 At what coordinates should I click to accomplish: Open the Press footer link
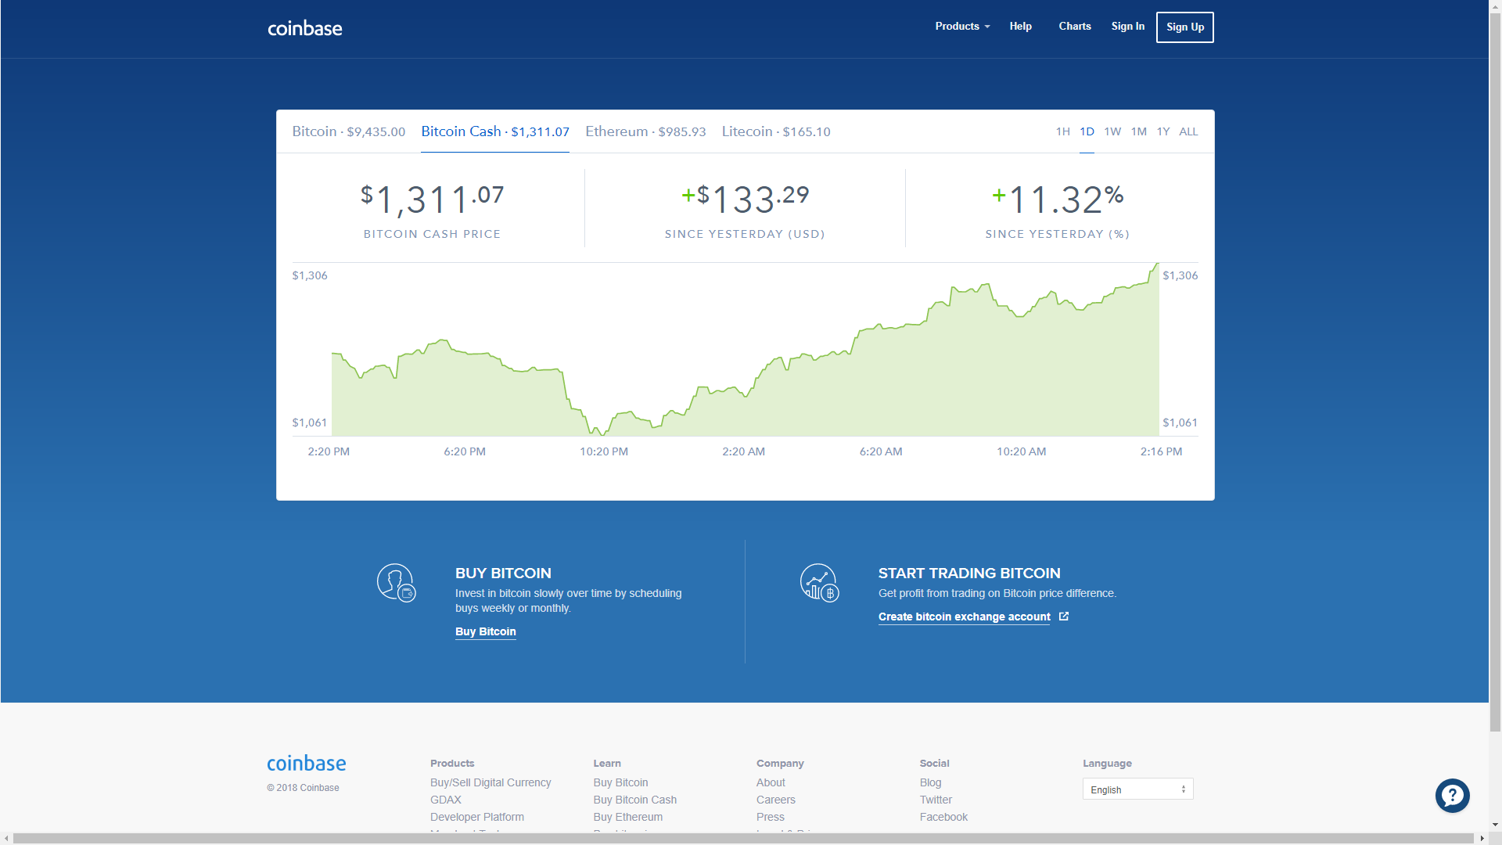tap(770, 817)
